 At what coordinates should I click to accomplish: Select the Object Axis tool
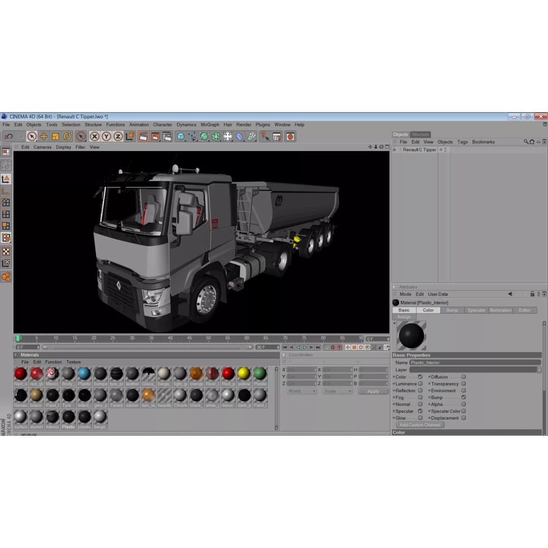pyautogui.click(x=6, y=191)
